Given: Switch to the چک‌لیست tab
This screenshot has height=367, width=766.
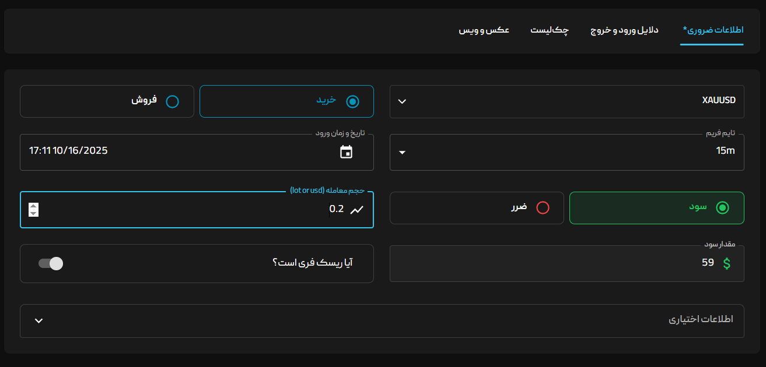Looking at the screenshot, I should pyautogui.click(x=549, y=30).
